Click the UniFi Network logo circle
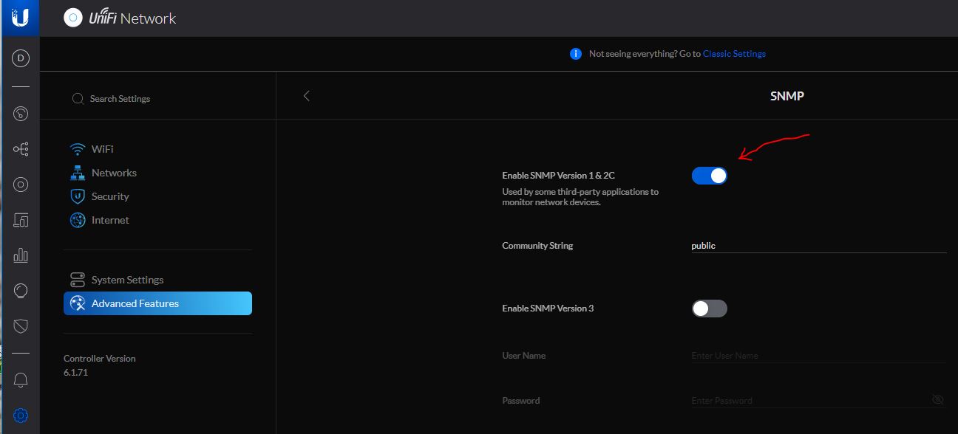This screenshot has width=958, height=434. pyautogui.click(x=72, y=18)
